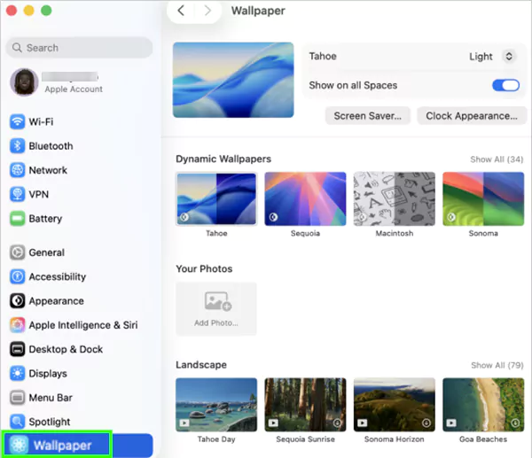Select the Accessibility icon
Image resolution: width=532 pixels, height=458 pixels.
click(x=17, y=276)
